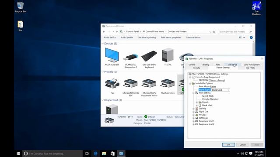
Task: Expand the Peripheral Unit 1 node
Action: pos(193,121)
